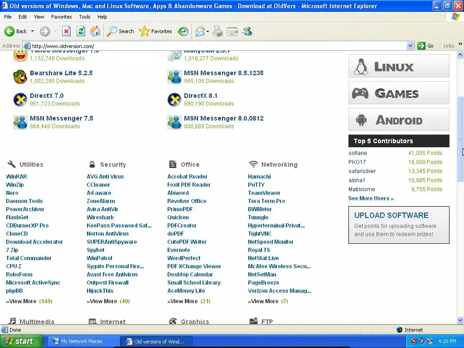
Task: Click the Back arrow toolbar icon
Action: [10, 31]
